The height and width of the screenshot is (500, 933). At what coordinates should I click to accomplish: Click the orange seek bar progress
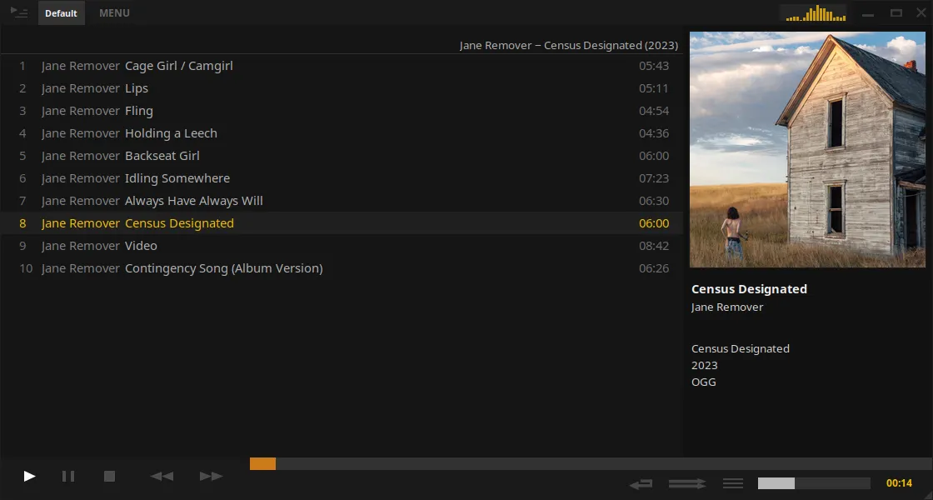tap(262, 463)
